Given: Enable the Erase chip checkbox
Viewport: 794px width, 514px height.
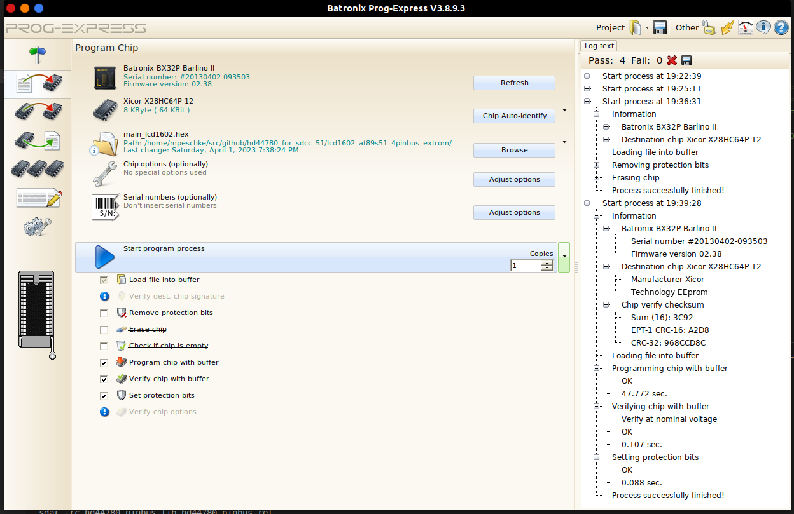Looking at the screenshot, I should pos(104,330).
